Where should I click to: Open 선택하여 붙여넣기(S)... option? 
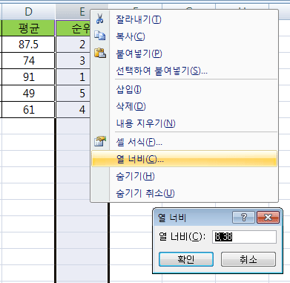point(184,71)
